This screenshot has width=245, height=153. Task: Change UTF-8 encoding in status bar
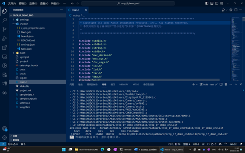pyautogui.click(x=196, y=144)
